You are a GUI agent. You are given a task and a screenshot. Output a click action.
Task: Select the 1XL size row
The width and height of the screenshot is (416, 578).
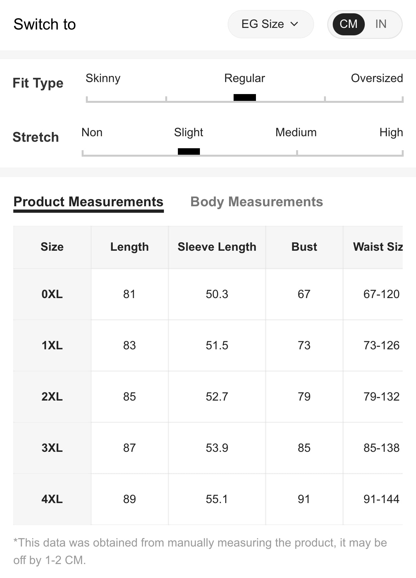click(52, 345)
